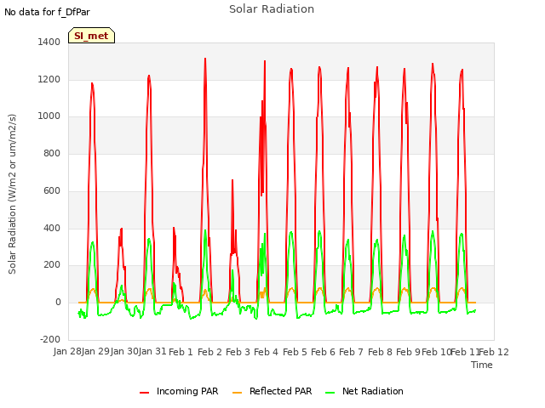
Task: Click the Feb 10 x-axis date label
Action: (436, 352)
